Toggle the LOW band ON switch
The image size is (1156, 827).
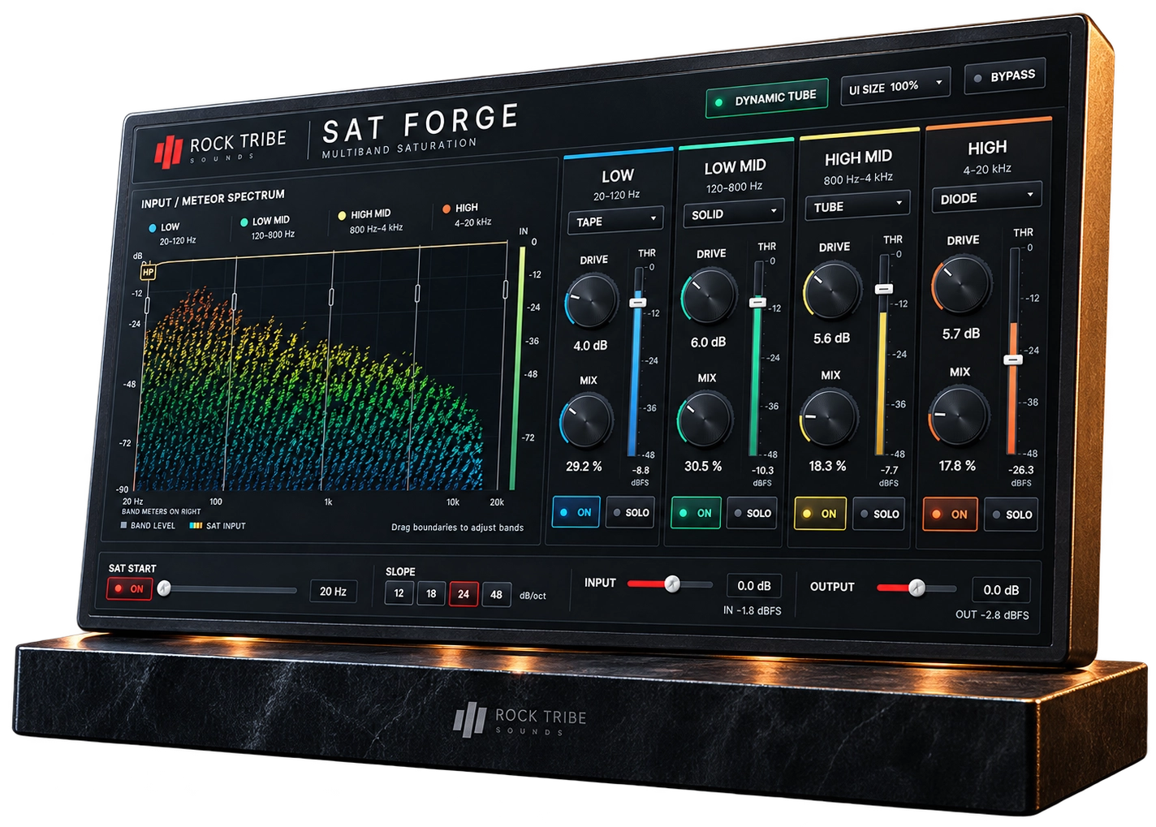[x=576, y=512]
